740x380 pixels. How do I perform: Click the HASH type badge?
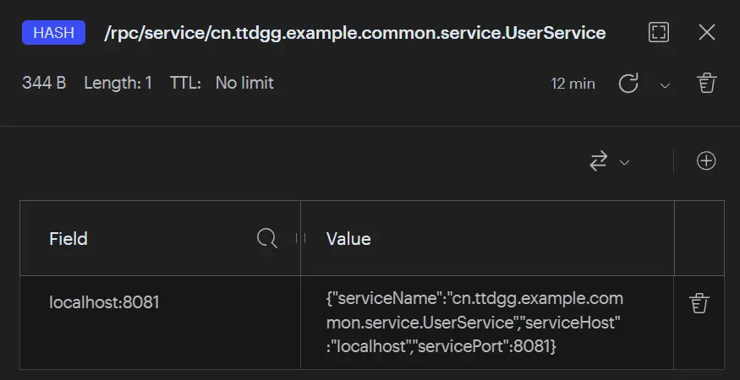tap(54, 33)
